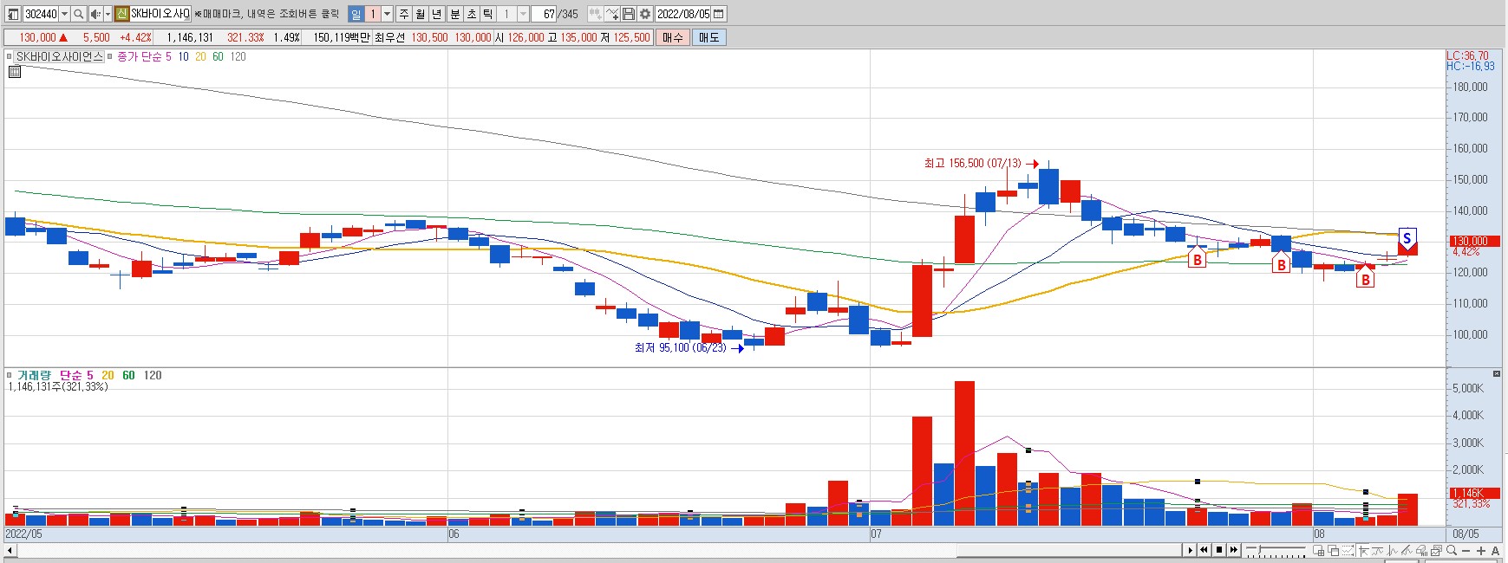Image resolution: width=1508 pixels, height=563 pixels.
Task: Click the rewind button in replay controls
Action: 1204,550
